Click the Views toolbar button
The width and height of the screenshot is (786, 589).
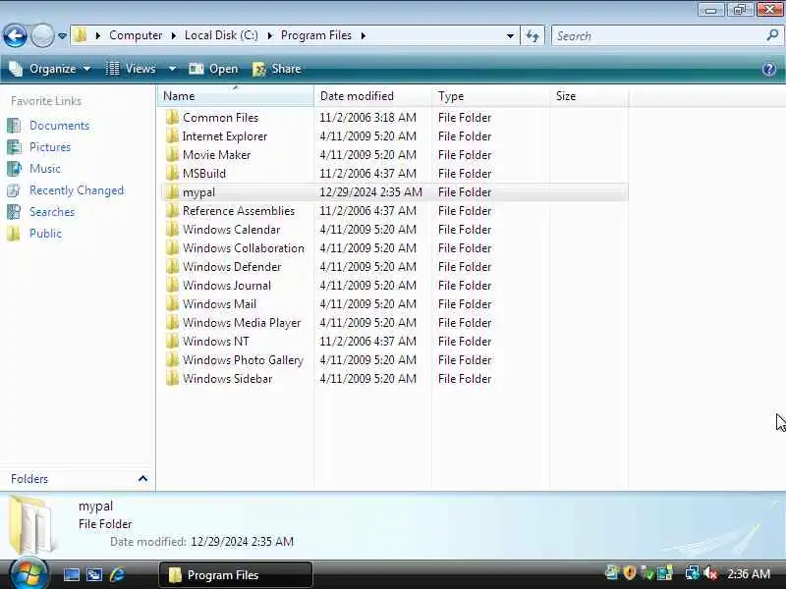[x=132, y=69]
